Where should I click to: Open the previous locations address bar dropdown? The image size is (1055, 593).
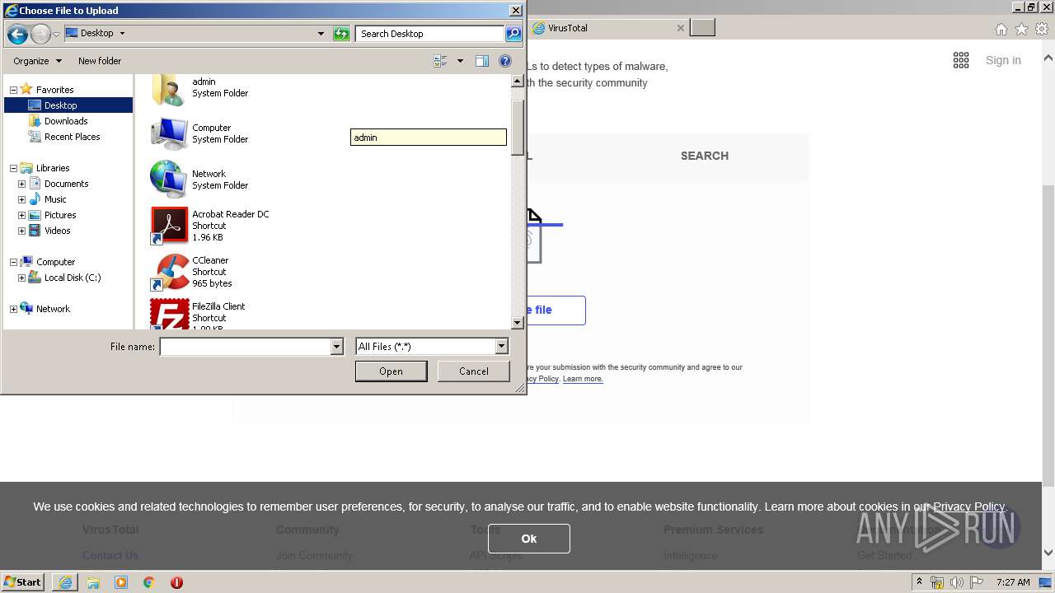321,34
